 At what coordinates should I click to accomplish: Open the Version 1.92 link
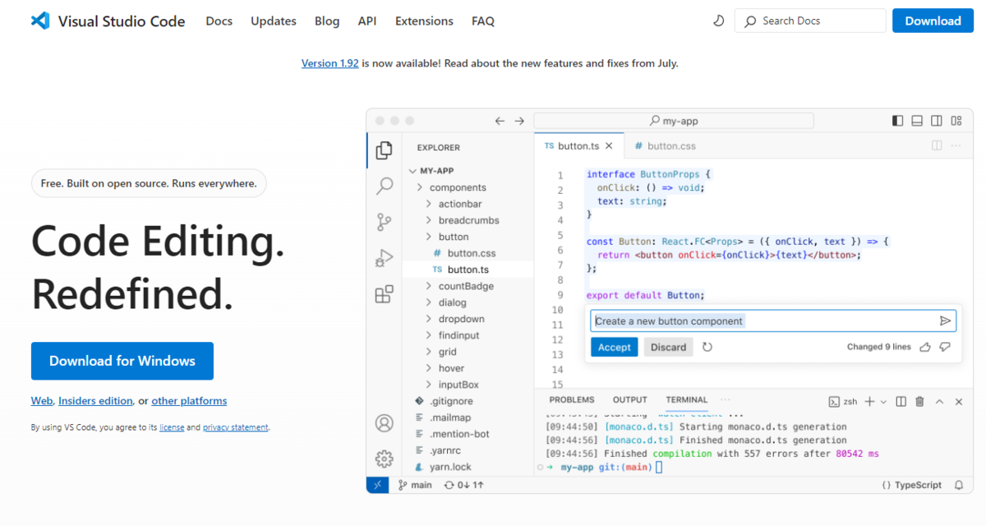(329, 63)
